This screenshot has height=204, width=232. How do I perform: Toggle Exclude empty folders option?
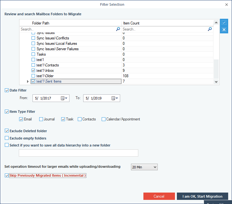coord(7,138)
